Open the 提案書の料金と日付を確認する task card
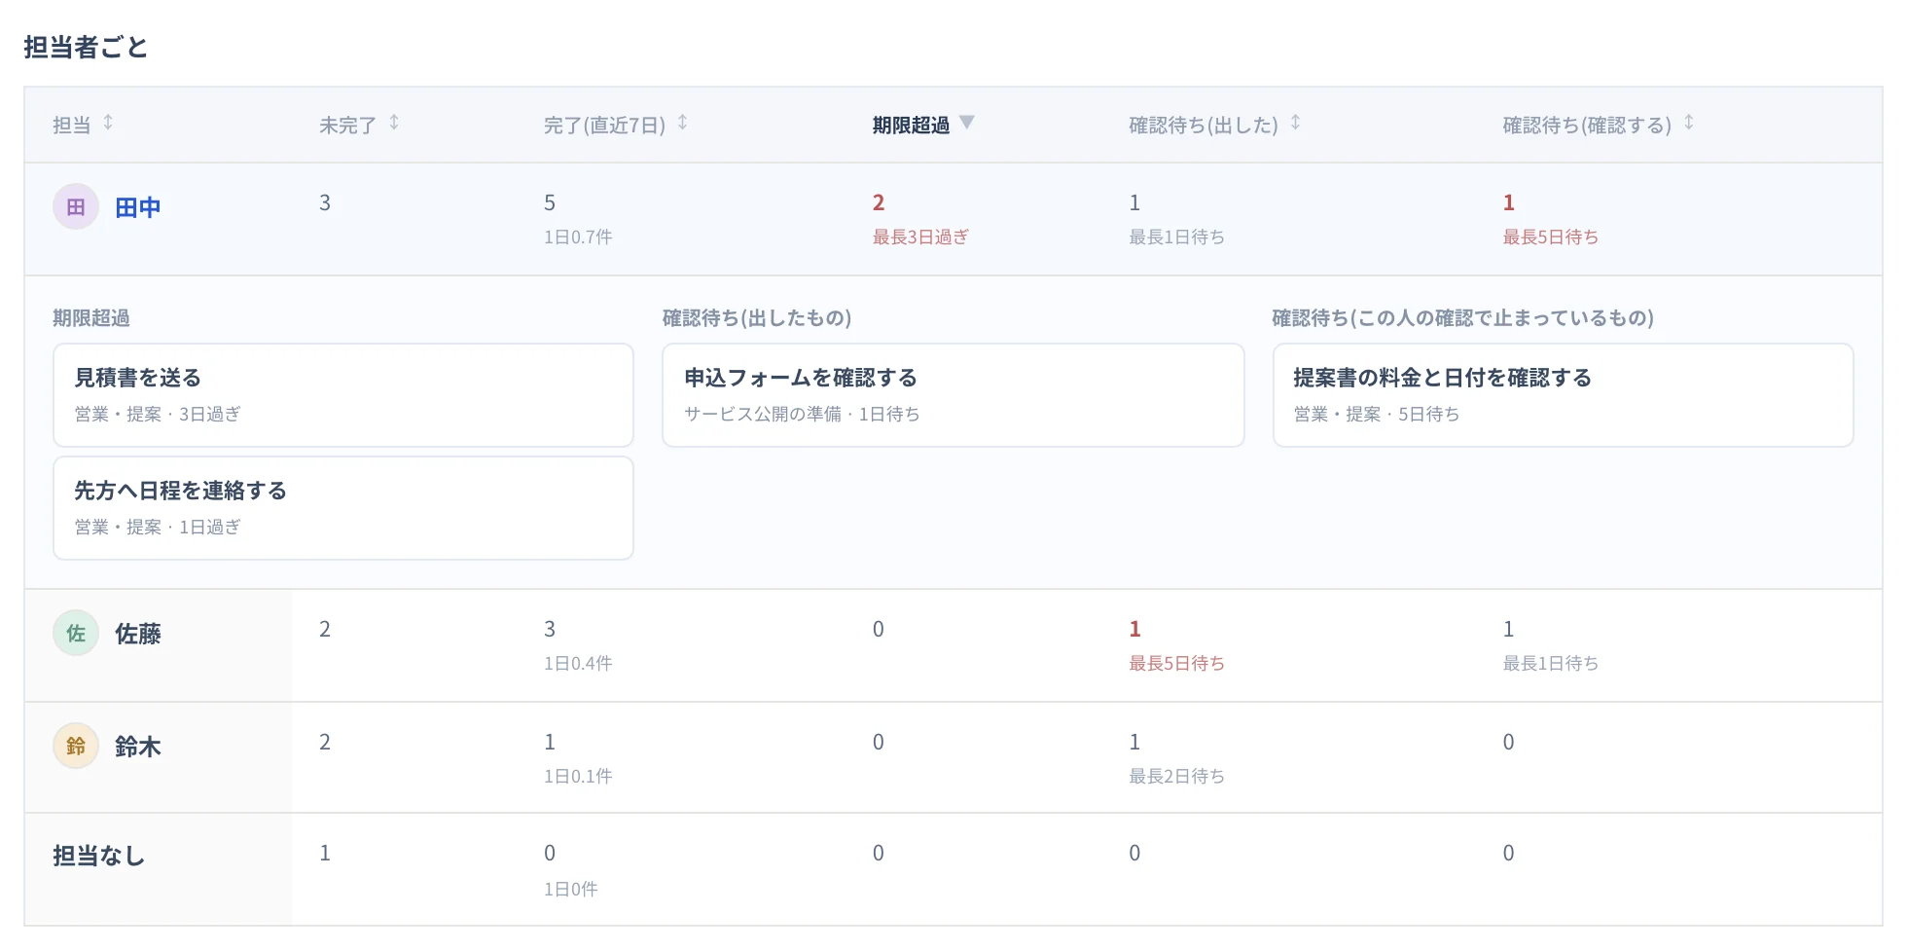Screen dimensions: 1907x950 (x=1564, y=395)
